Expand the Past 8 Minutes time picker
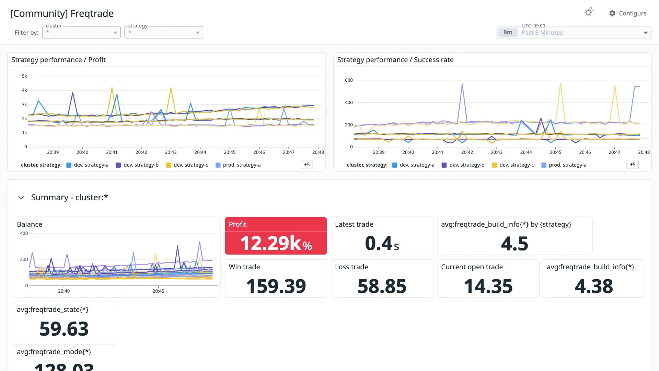 pos(574,32)
